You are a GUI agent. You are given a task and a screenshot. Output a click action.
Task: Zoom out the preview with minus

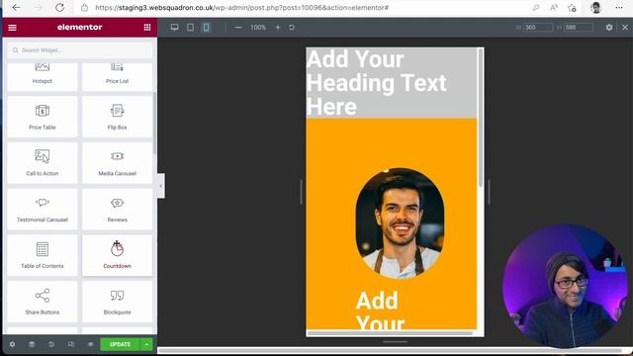click(x=238, y=27)
